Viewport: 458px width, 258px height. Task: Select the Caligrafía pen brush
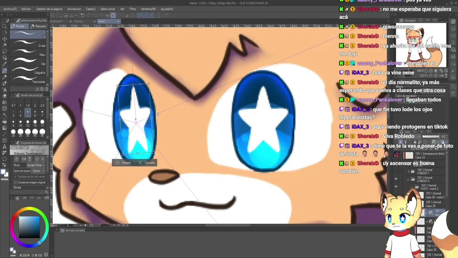tap(28, 70)
